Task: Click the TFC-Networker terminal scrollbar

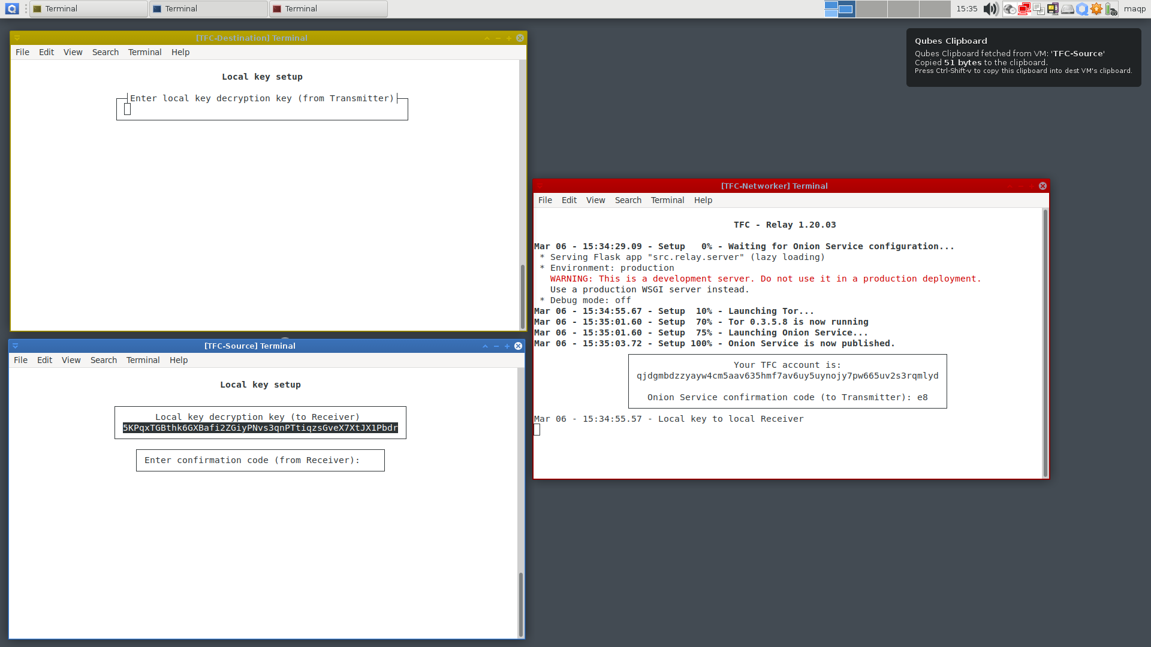Action: coord(1045,341)
